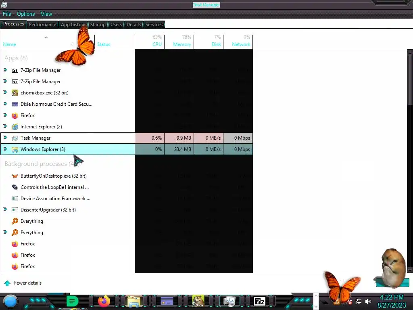Viewport: 413px width, 310px height.
Task: Switch to the Services tab
Action: (x=154, y=25)
